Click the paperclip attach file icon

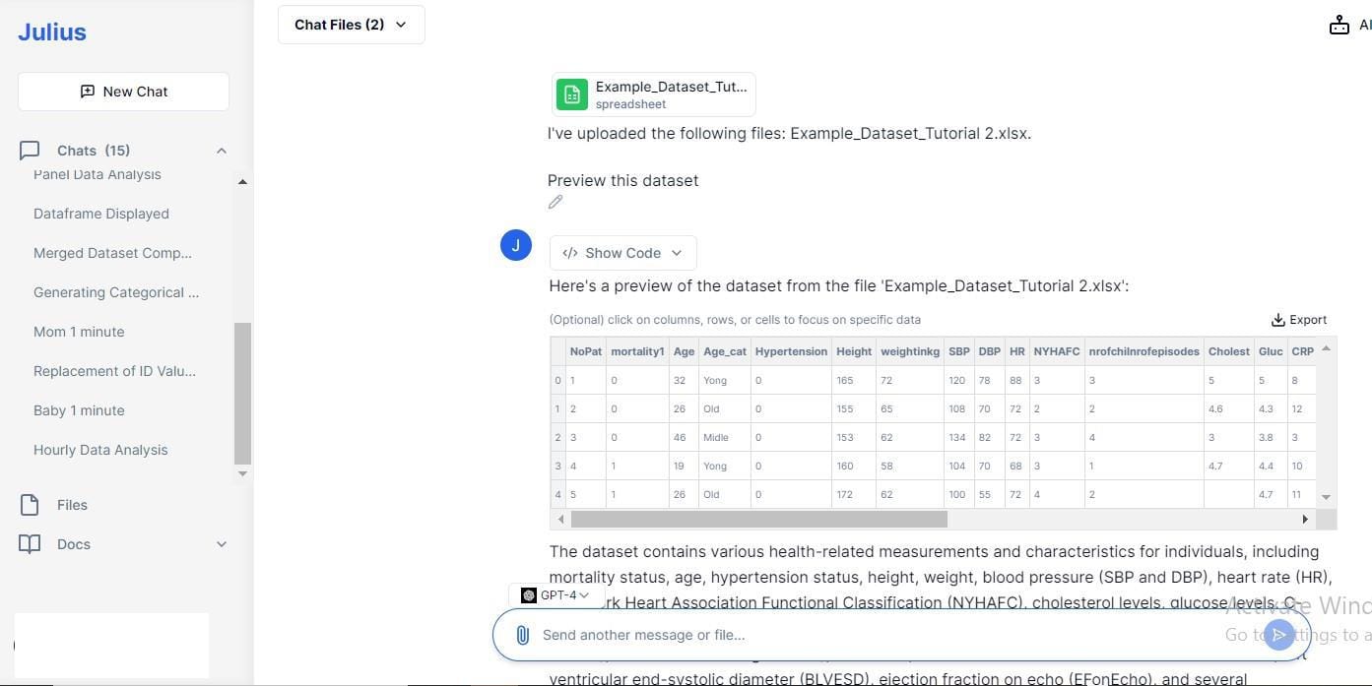[x=522, y=635]
